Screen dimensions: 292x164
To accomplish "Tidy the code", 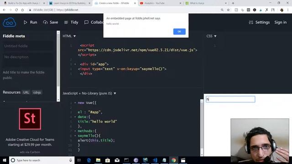I will coord(71,22).
